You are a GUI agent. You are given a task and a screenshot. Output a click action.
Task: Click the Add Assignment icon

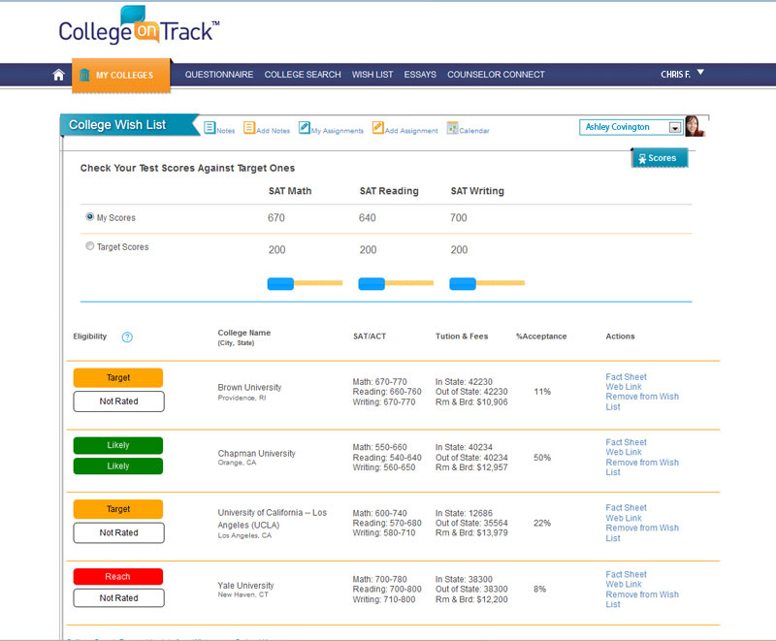point(378,128)
